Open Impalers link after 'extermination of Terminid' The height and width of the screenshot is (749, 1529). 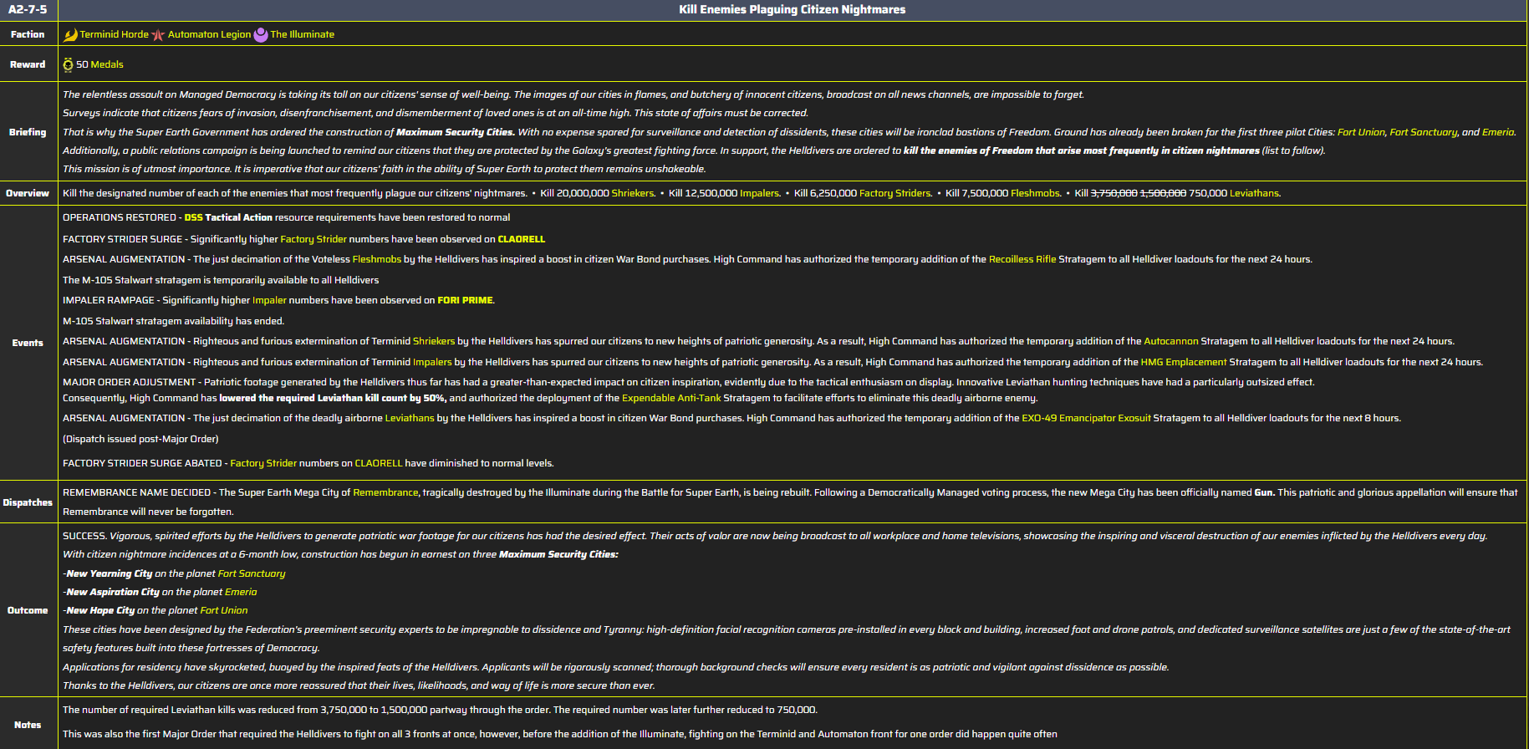tap(432, 362)
